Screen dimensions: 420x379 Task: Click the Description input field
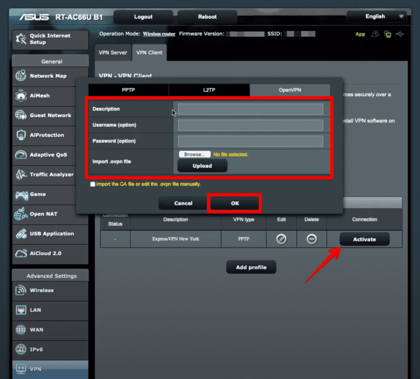[250, 109]
